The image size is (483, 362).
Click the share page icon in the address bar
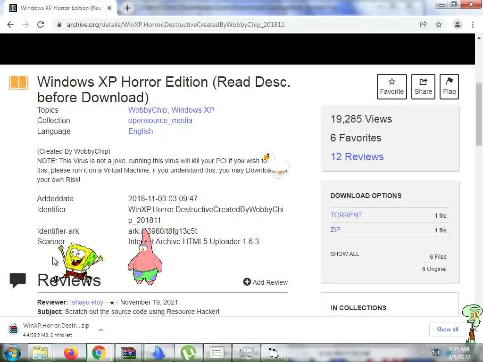pyautogui.click(x=423, y=25)
